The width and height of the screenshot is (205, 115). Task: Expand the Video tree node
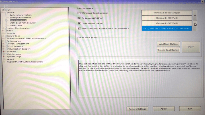pos(3,31)
